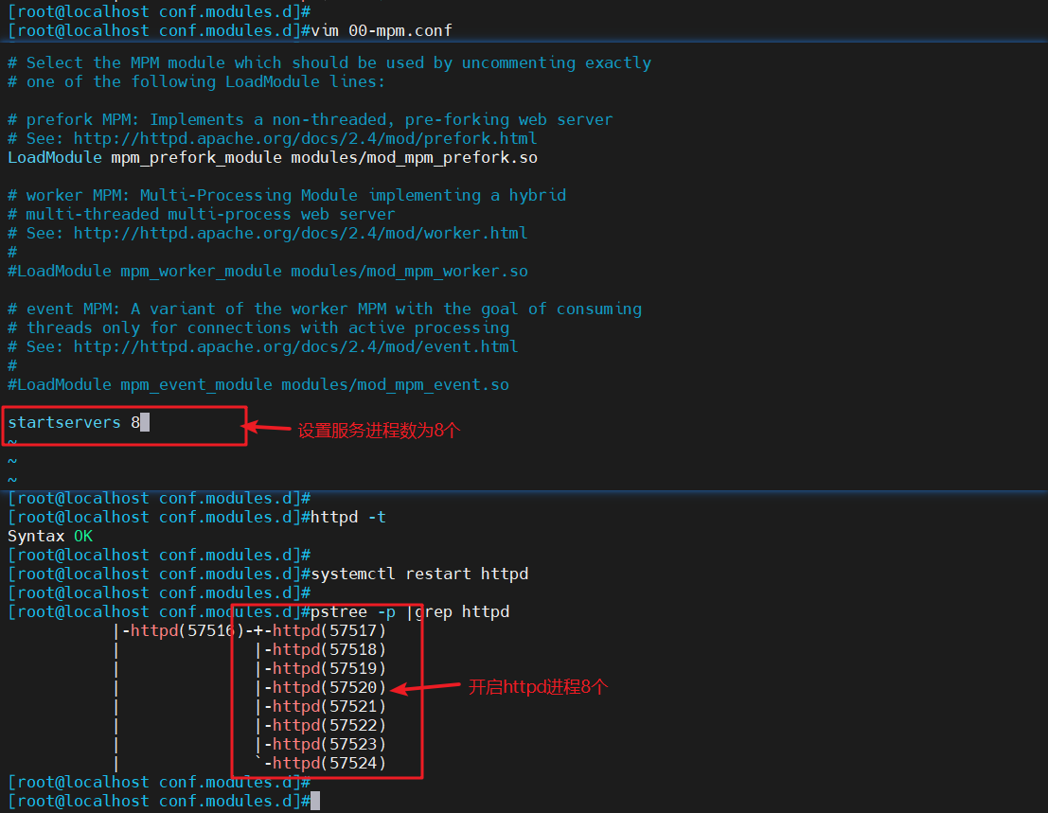Click the '# worker MPM: Multi-Processing Module' comment
1048x813 pixels.
287,195
